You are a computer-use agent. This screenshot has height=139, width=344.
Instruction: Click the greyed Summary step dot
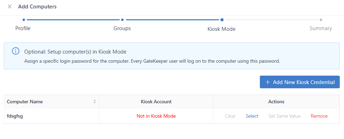pos(321,20)
